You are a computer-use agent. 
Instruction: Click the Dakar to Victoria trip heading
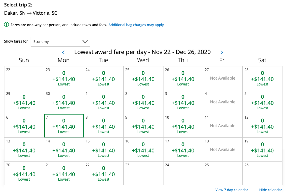click(31, 13)
